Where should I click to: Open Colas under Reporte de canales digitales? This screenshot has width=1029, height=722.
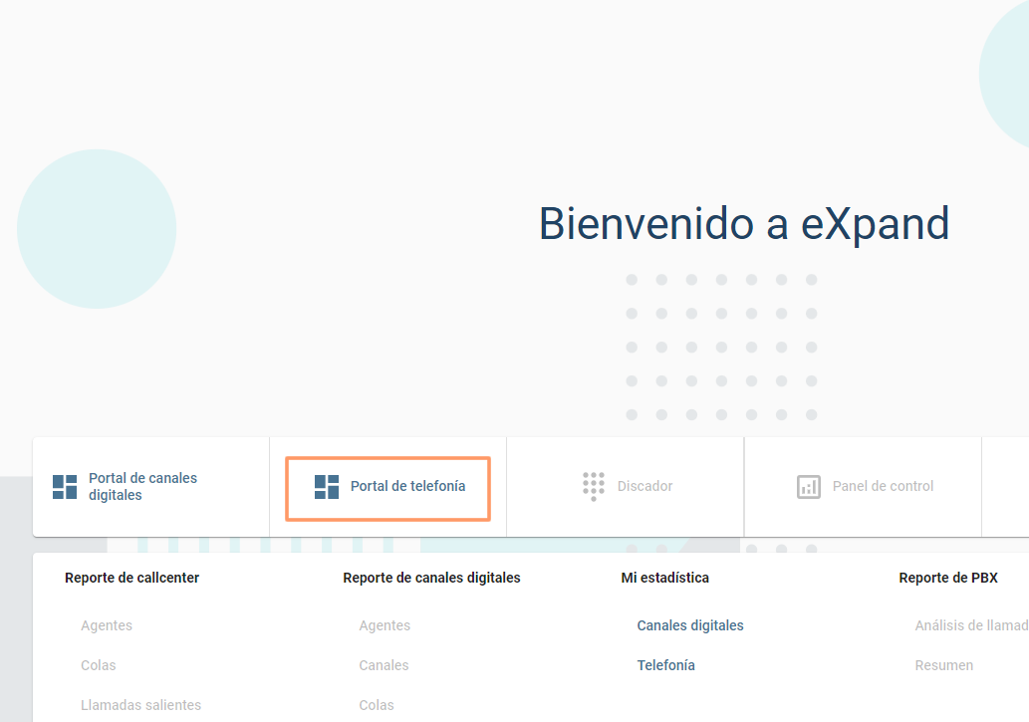click(377, 705)
